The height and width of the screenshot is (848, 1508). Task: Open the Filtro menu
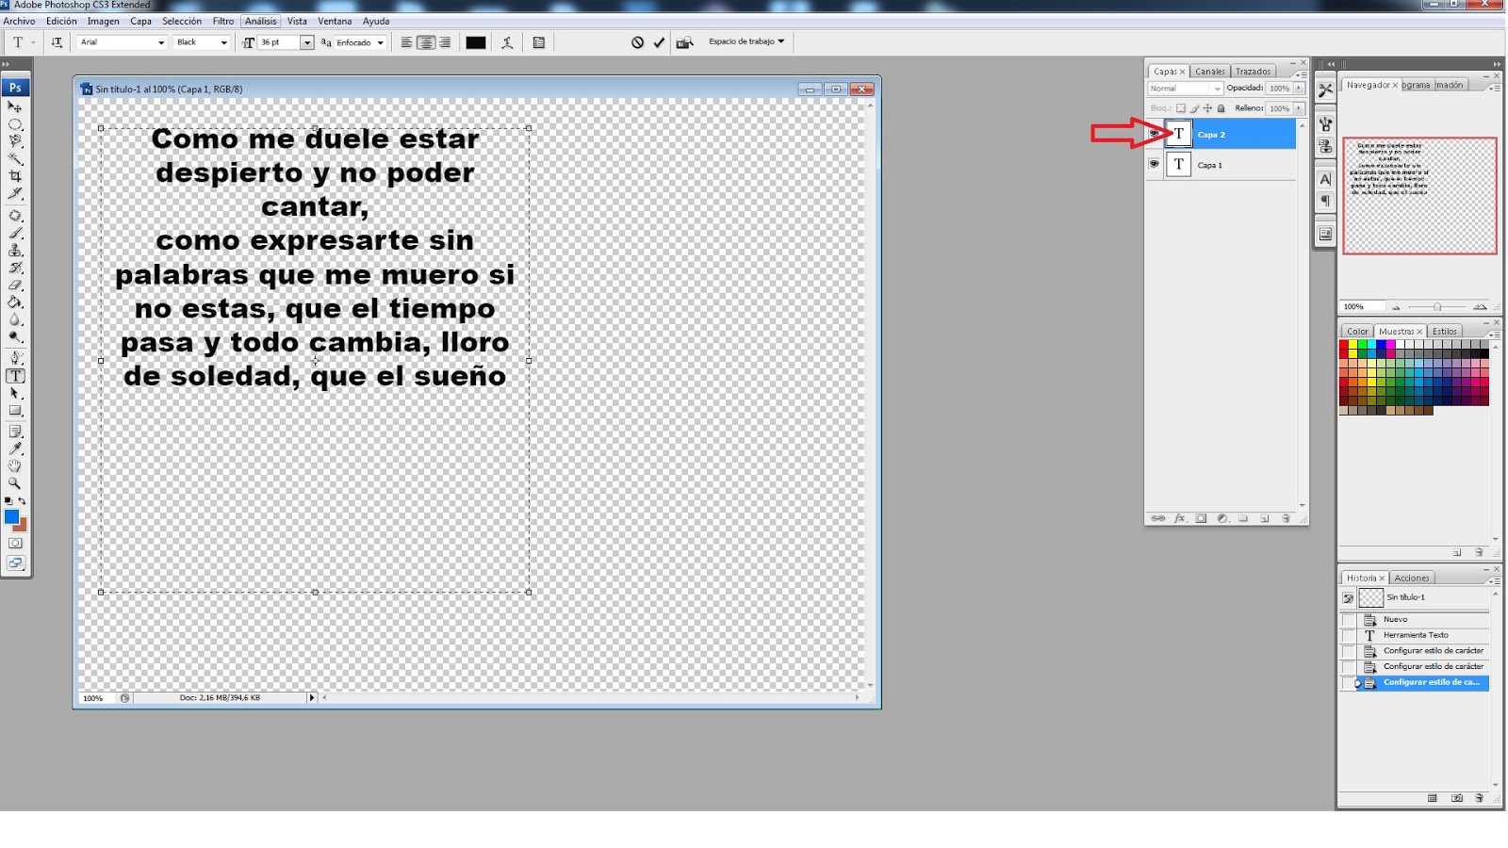tap(223, 21)
